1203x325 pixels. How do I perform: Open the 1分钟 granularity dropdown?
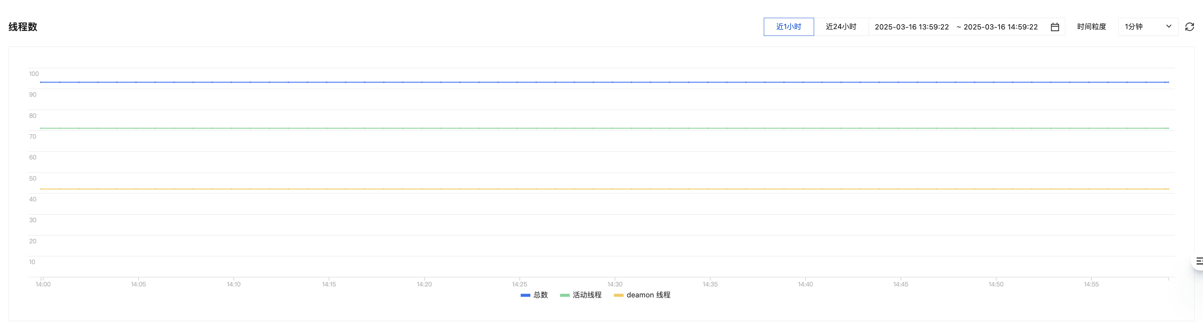pyautogui.click(x=1148, y=26)
